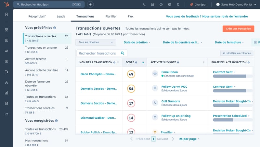Screen dimensions: 260x147
Task: Open the calling phone icon in top bar
Action: [144, 5]
